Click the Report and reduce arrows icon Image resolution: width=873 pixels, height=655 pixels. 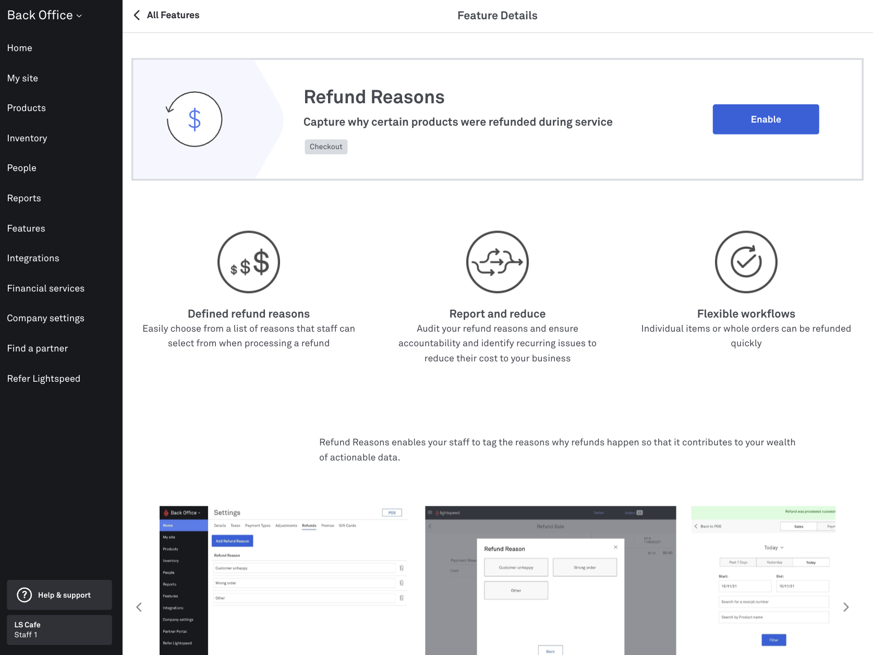[498, 262]
